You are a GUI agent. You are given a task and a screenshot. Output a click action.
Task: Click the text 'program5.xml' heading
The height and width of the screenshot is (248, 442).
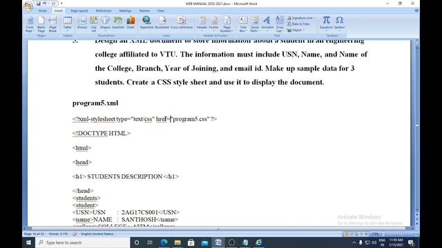pos(95,103)
